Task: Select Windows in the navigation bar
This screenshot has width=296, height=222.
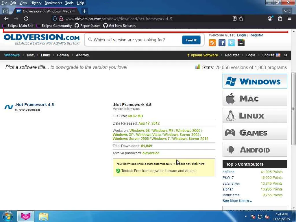Action: tap(12, 55)
